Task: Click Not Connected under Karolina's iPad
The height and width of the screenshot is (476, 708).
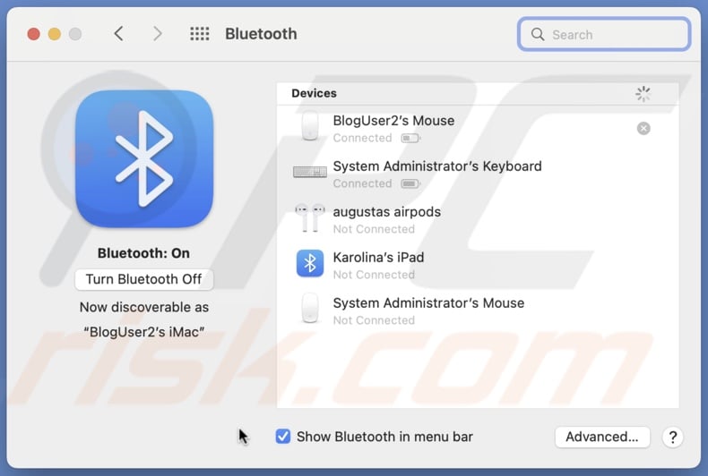Action: 374,275
